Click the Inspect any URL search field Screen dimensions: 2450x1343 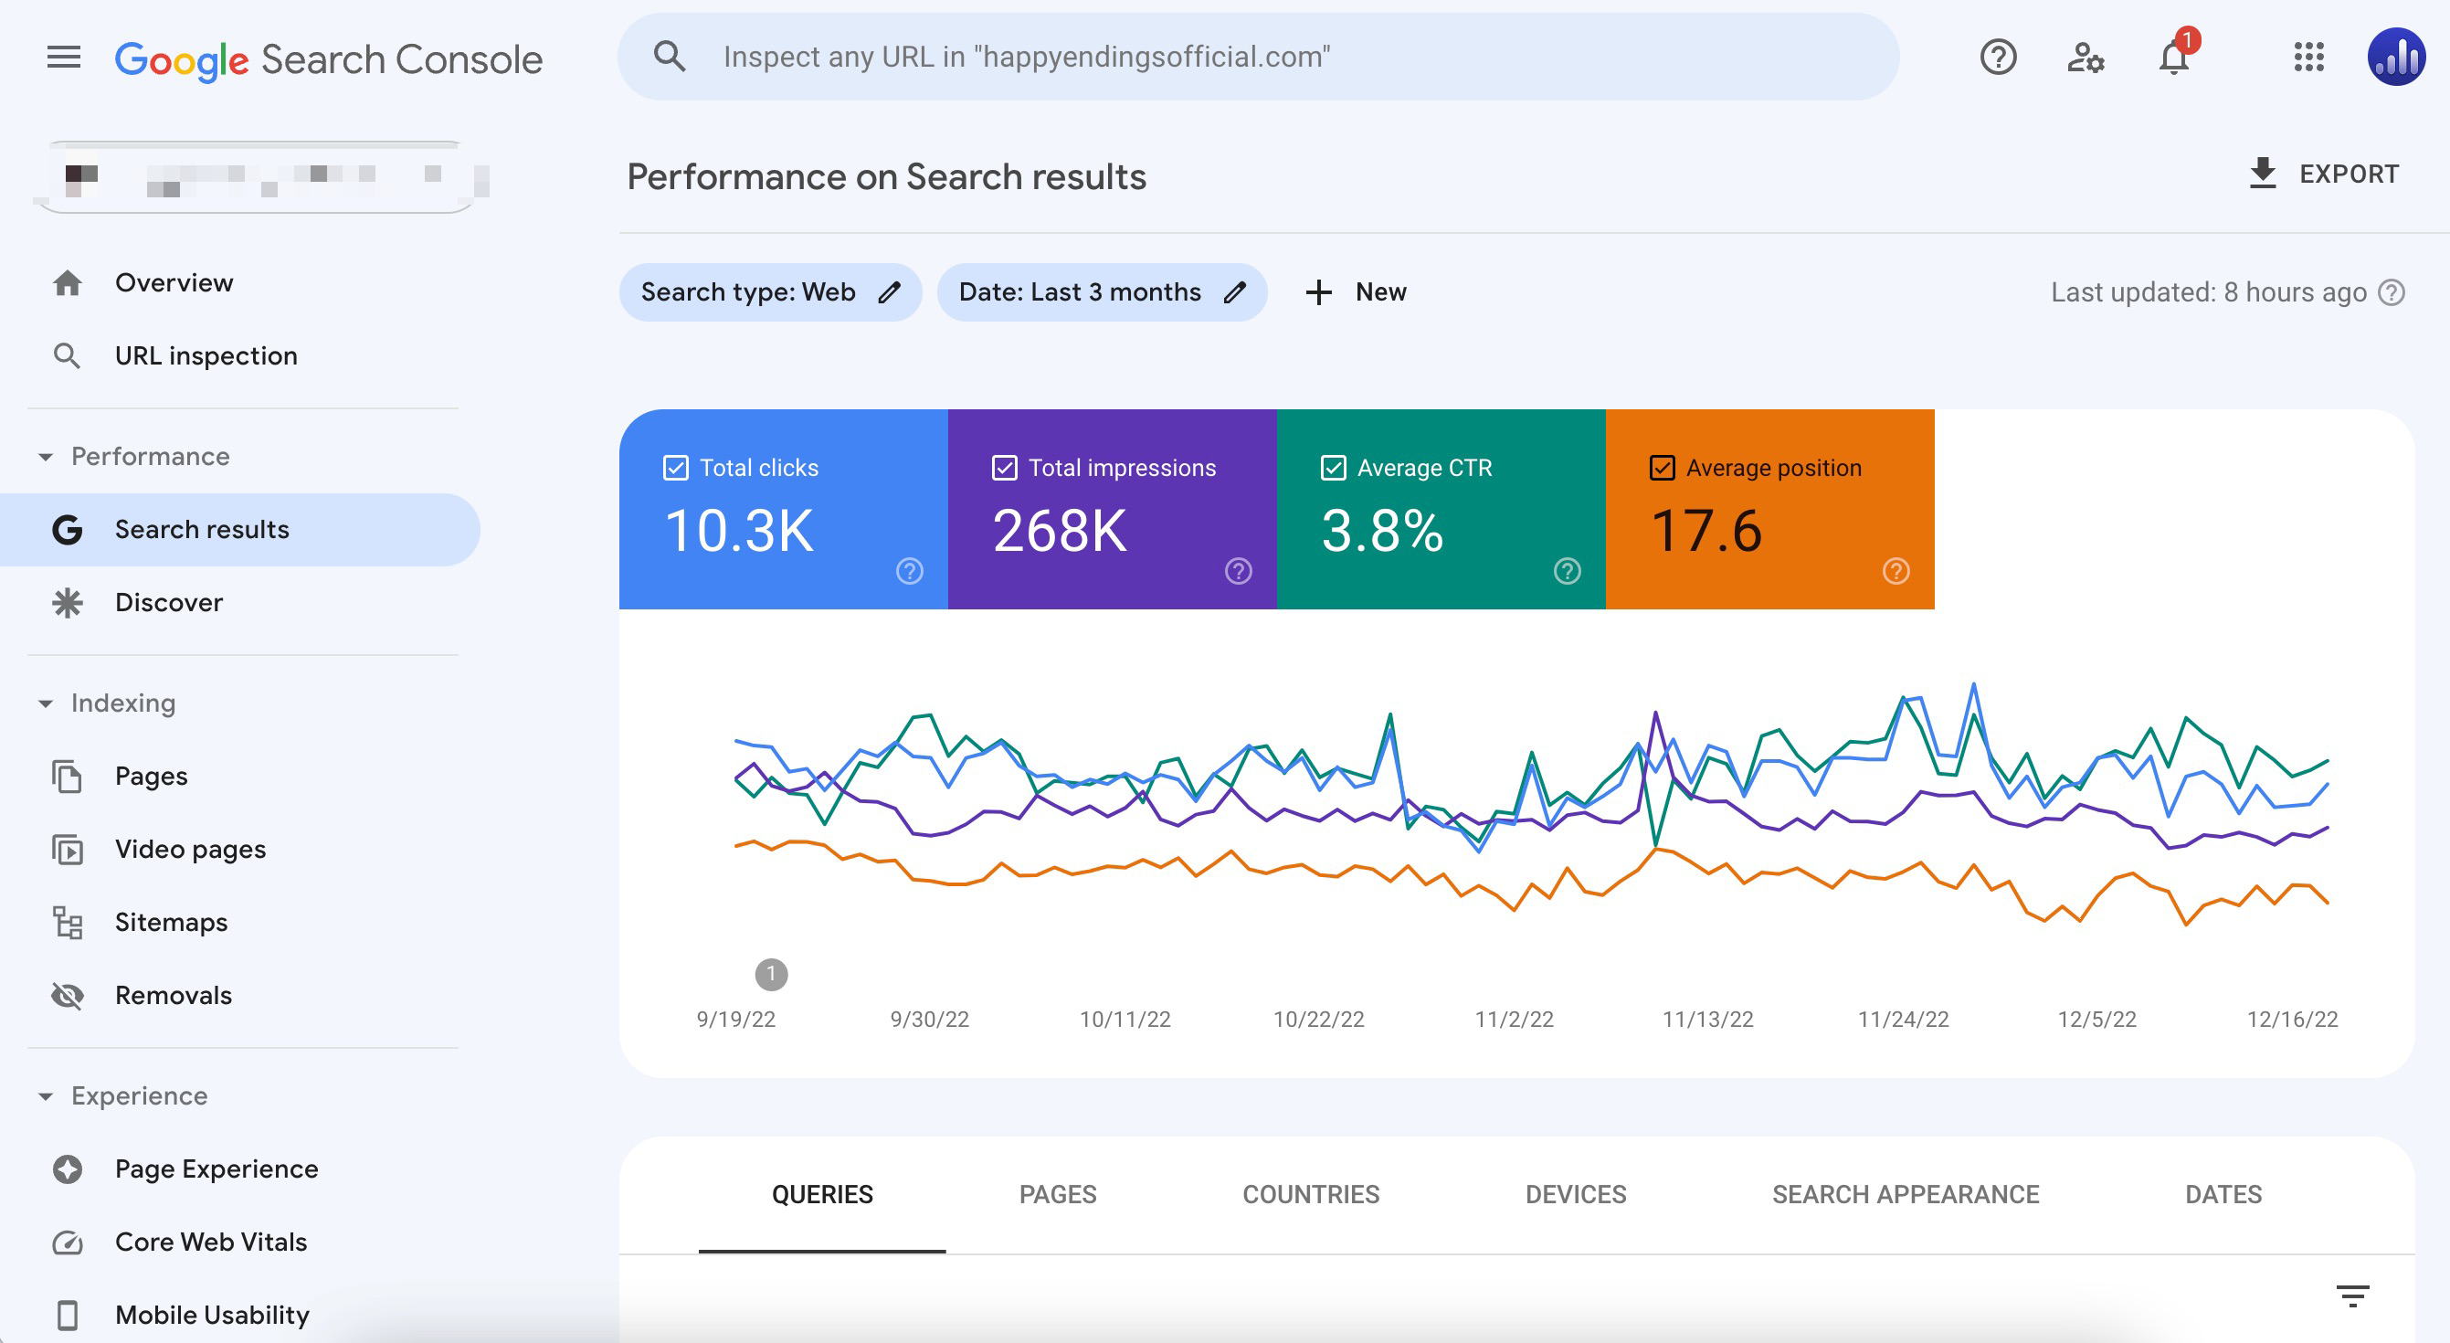pyautogui.click(x=1259, y=57)
